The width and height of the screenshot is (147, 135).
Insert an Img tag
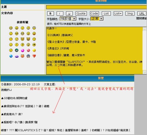tap(130, 13)
